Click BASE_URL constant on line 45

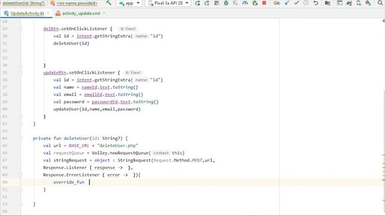pos(79,145)
